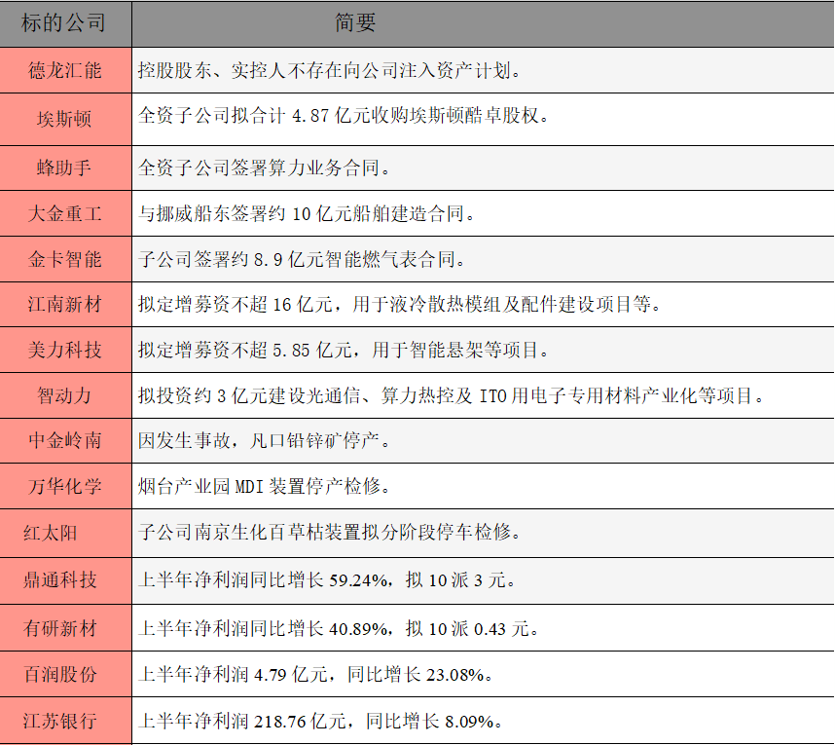Select the 中金岭南 company cell
This screenshot has width=835, height=745.
65,441
